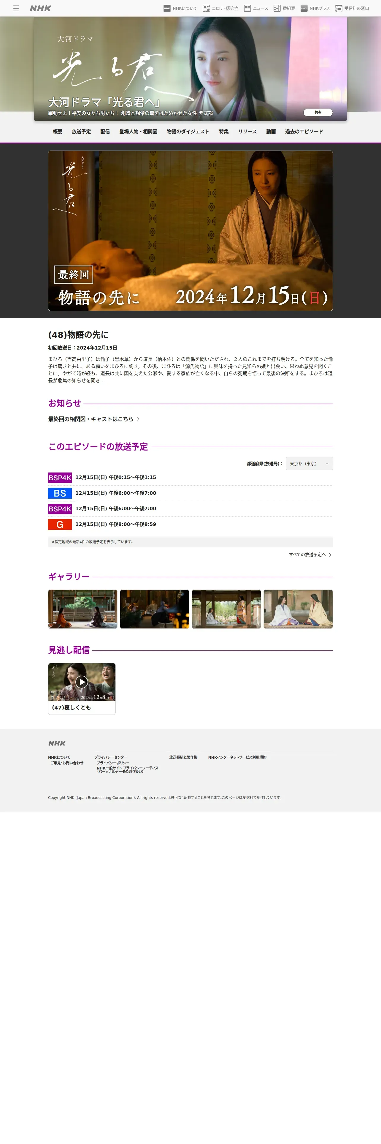Image resolution: width=381 pixels, height=1144 pixels.
Task: Open third gallery photo thumbnail
Action: [226, 609]
